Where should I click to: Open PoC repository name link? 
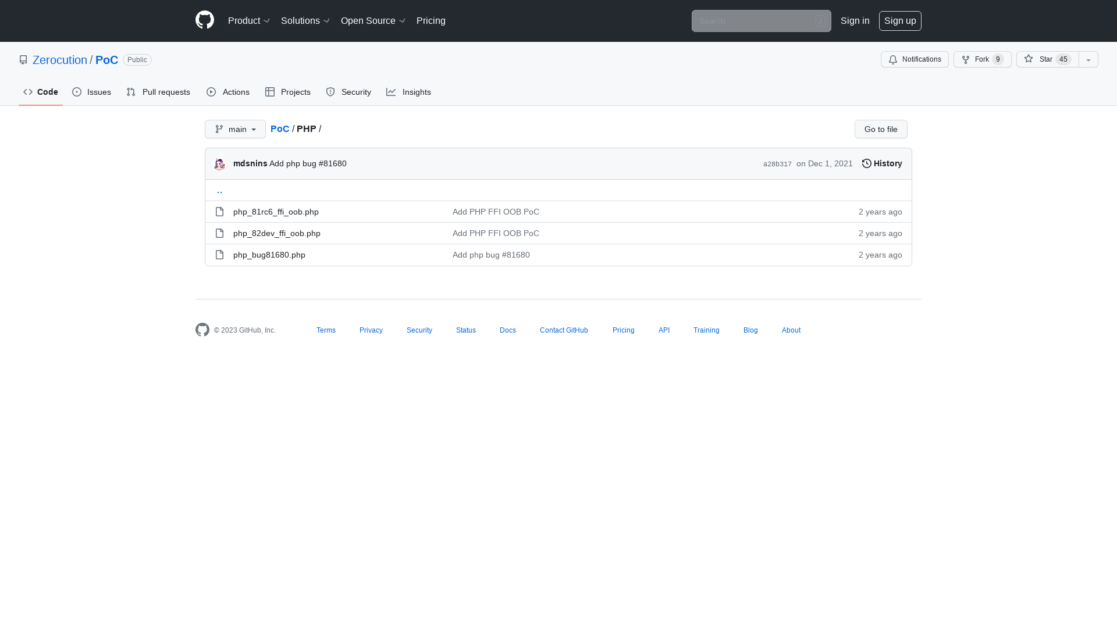[x=106, y=60]
